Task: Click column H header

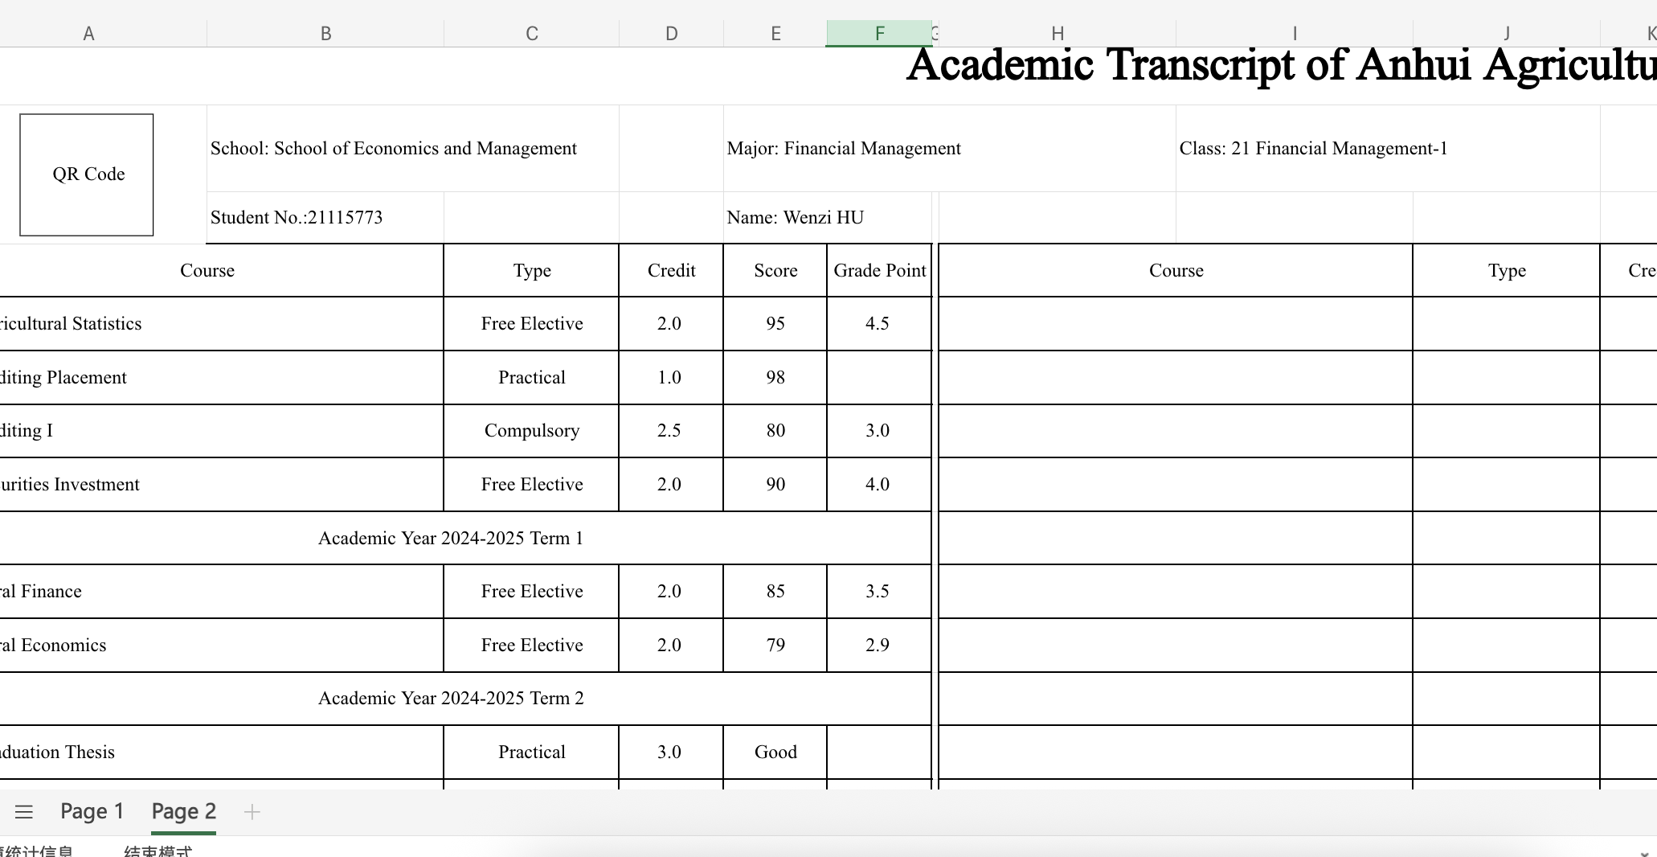Action: pos(1058,34)
